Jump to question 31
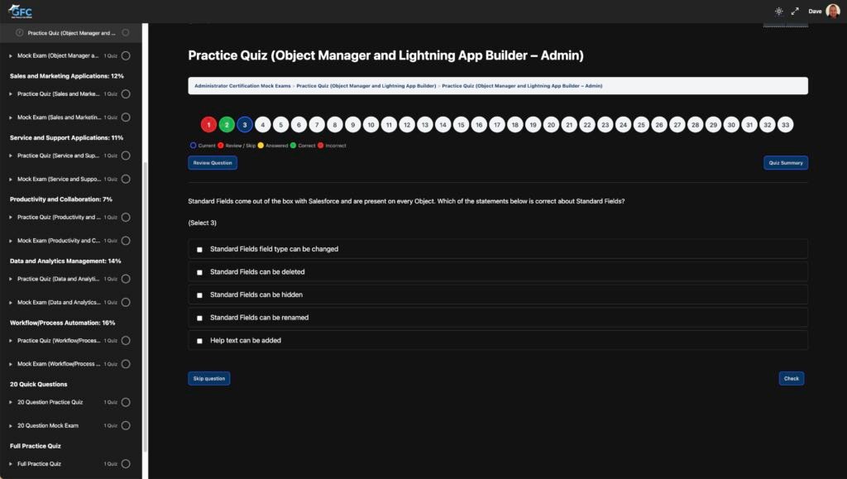This screenshot has height=479, width=847. tap(749, 125)
